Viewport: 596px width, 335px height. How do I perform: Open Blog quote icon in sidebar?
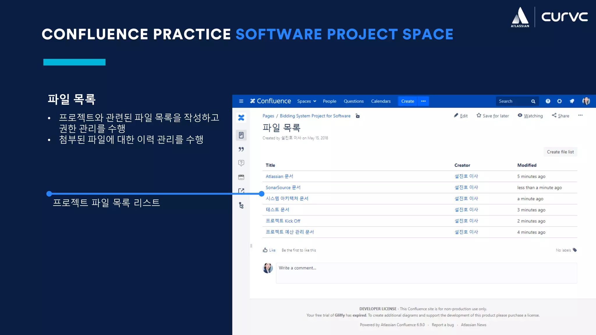[241, 149]
